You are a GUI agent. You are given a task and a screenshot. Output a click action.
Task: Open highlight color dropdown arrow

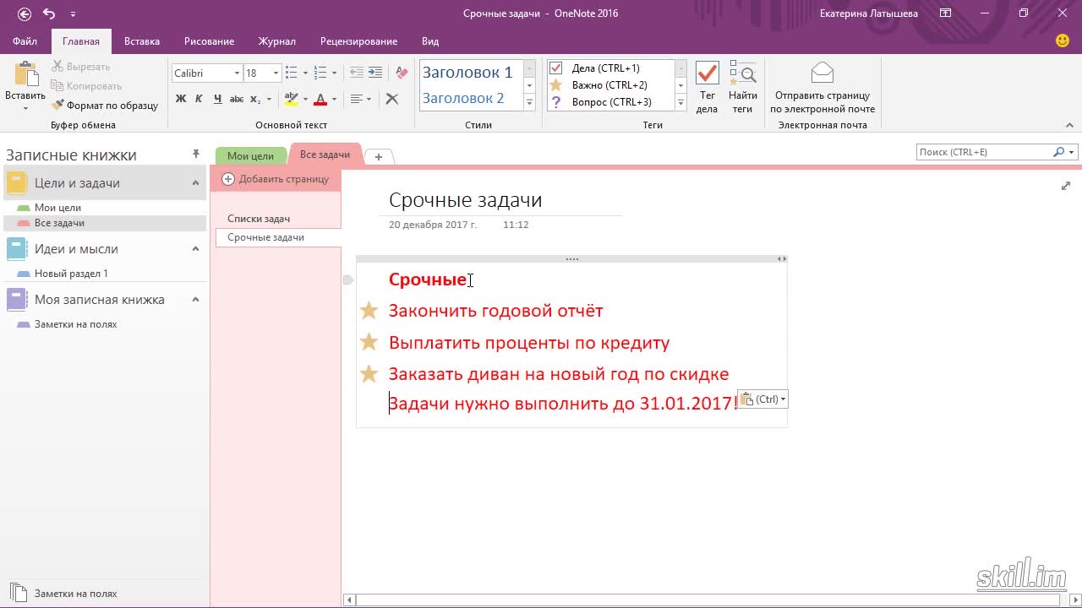point(305,99)
